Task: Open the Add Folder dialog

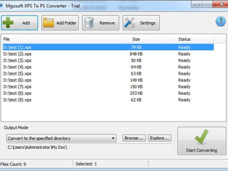Action: 60,23
